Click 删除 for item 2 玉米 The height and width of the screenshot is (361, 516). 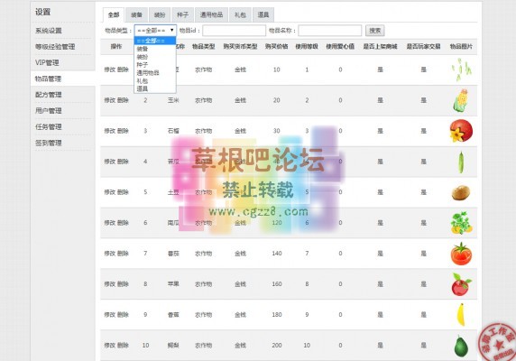(x=123, y=100)
